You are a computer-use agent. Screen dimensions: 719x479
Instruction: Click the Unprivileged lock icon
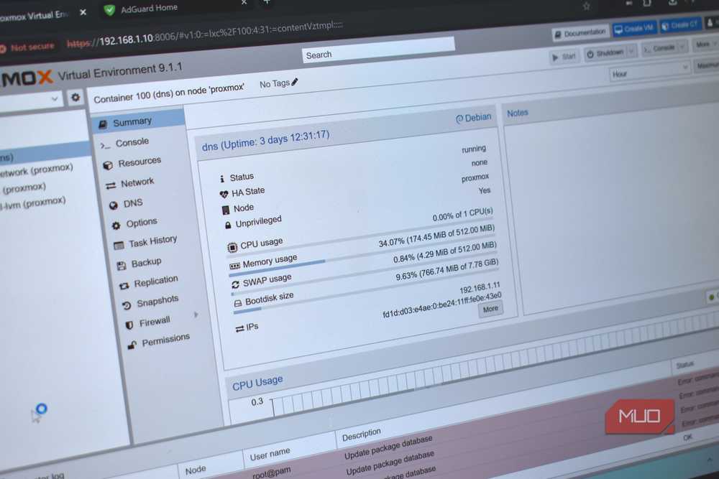tap(228, 225)
